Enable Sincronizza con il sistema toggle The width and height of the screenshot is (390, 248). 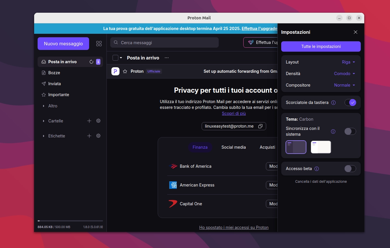coord(350,131)
